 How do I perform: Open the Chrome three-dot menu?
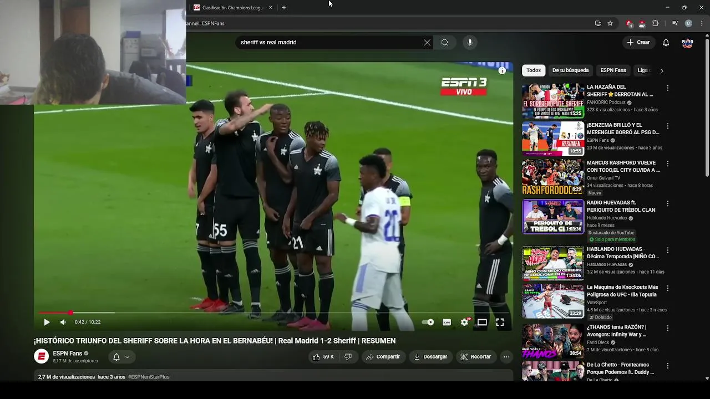702,23
